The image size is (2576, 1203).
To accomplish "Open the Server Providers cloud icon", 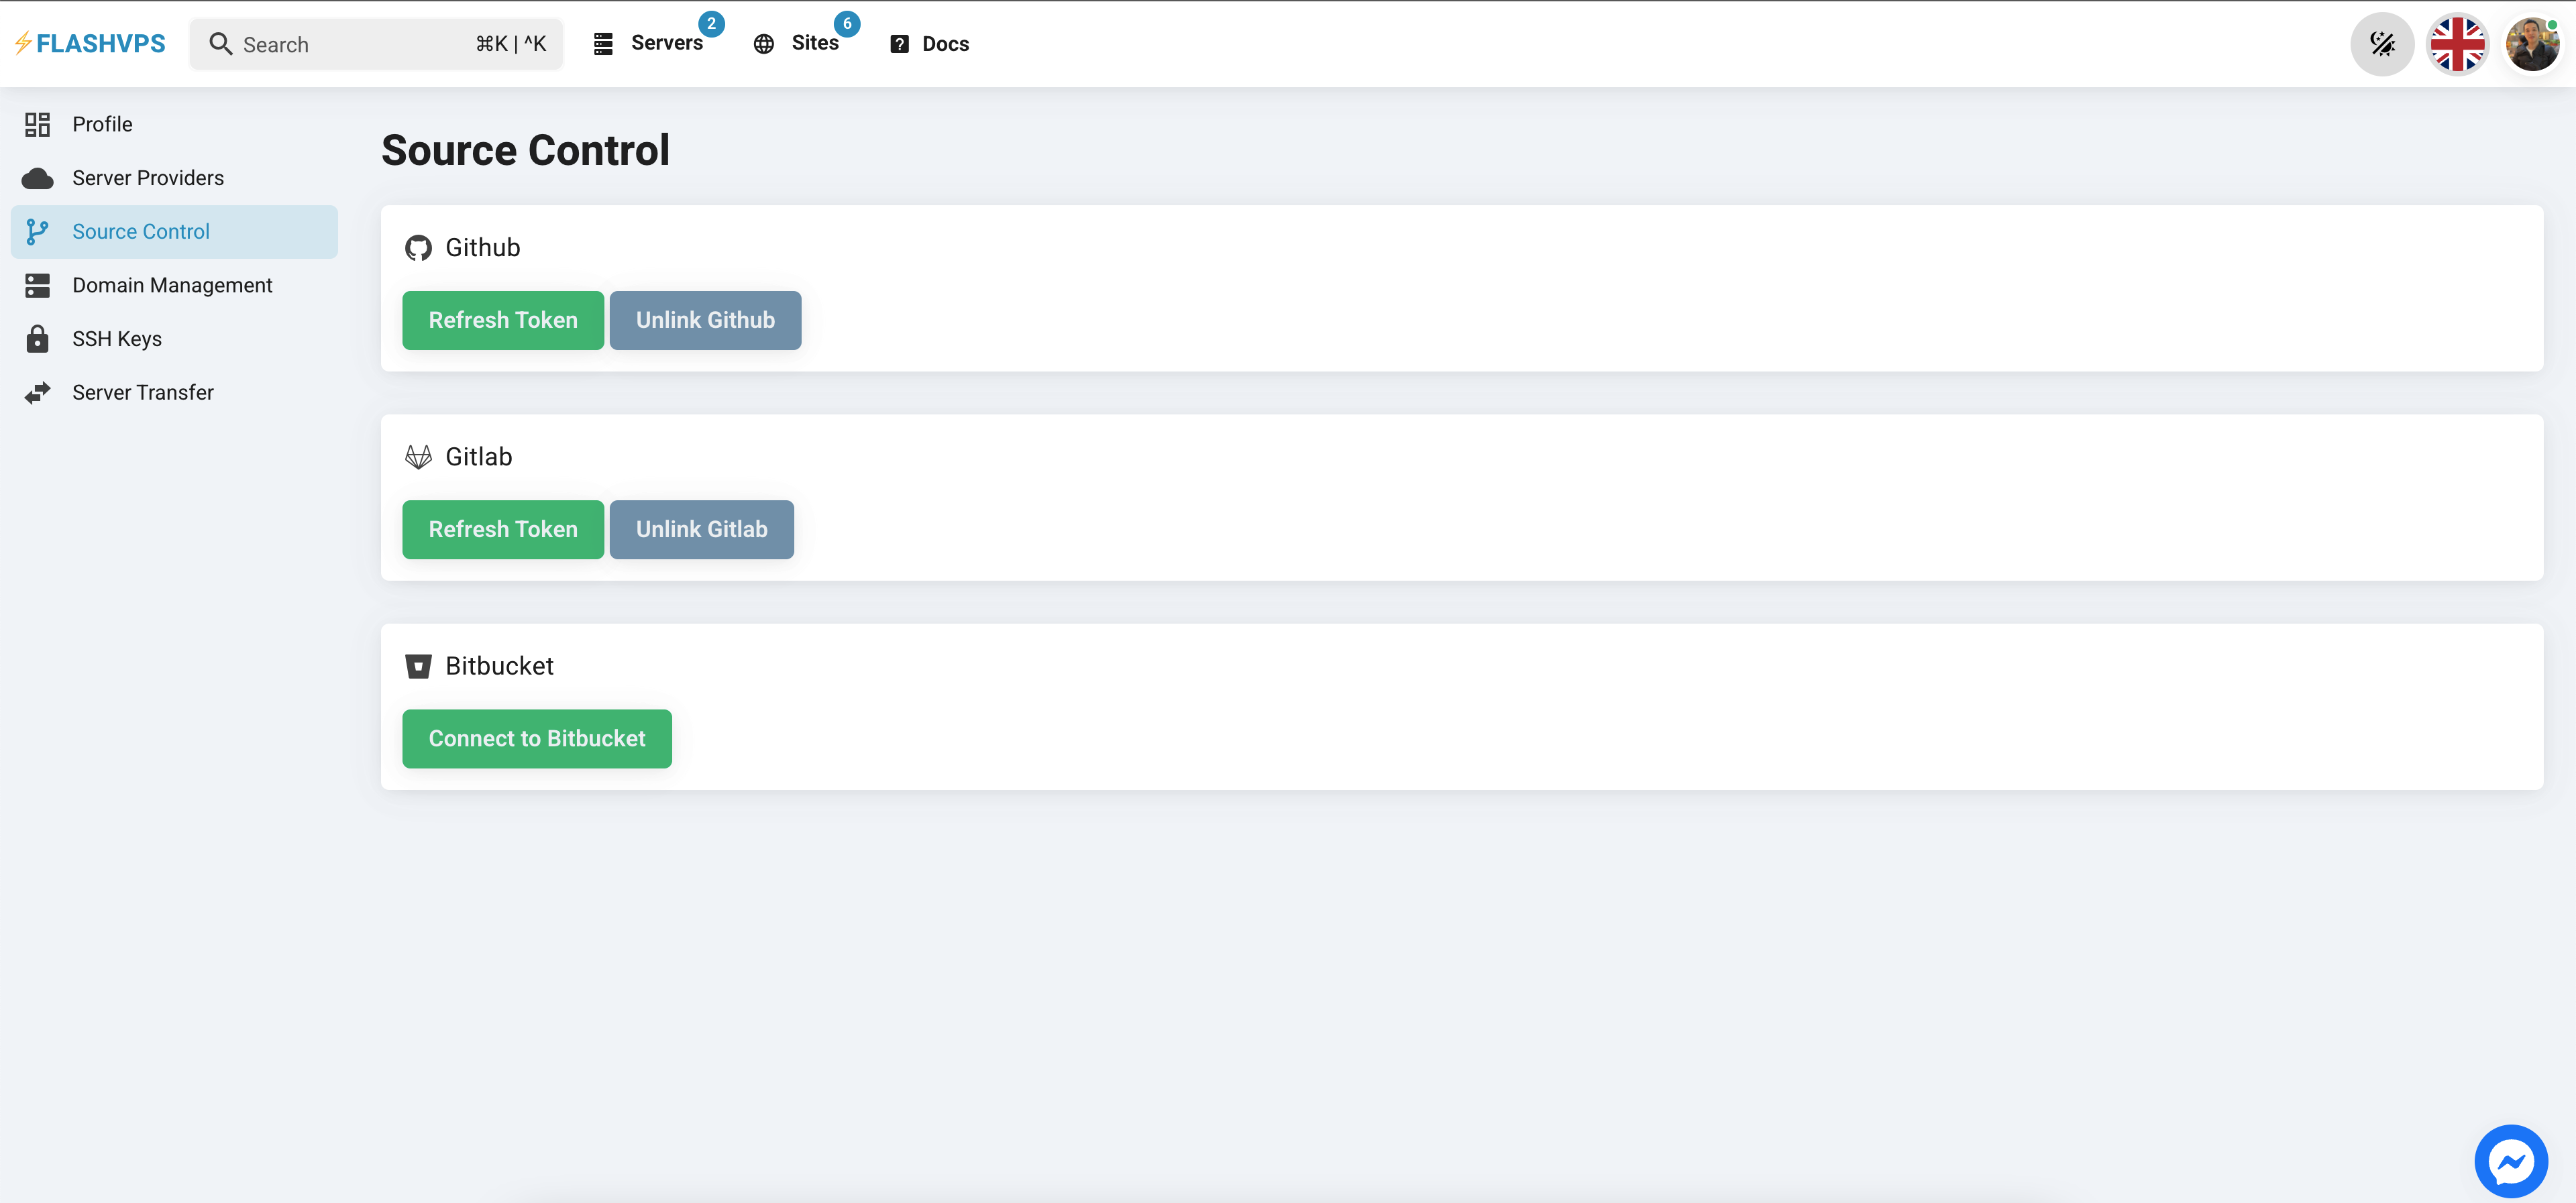I will (x=38, y=177).
